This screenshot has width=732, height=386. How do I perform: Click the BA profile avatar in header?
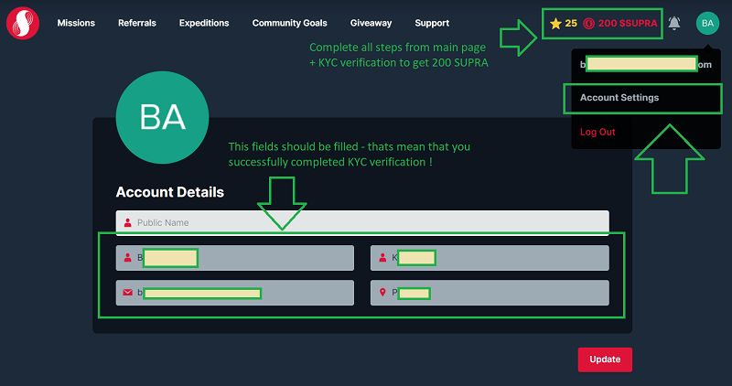tap(707, 24)
